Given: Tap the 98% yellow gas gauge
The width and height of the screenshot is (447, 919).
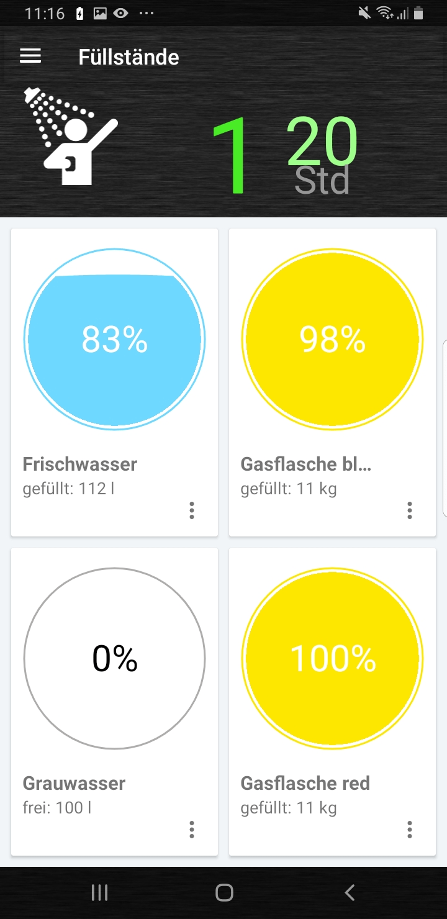Looking at the screenshot, I should pyautogui.click(x=332, y=339).
